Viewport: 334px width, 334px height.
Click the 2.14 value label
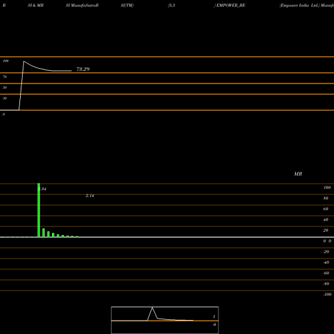point(90,196)
